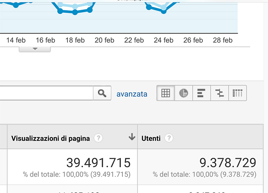Open the avanzata advanced filter link
This screenshot has width=268, height=193.
tap(132, 94)
